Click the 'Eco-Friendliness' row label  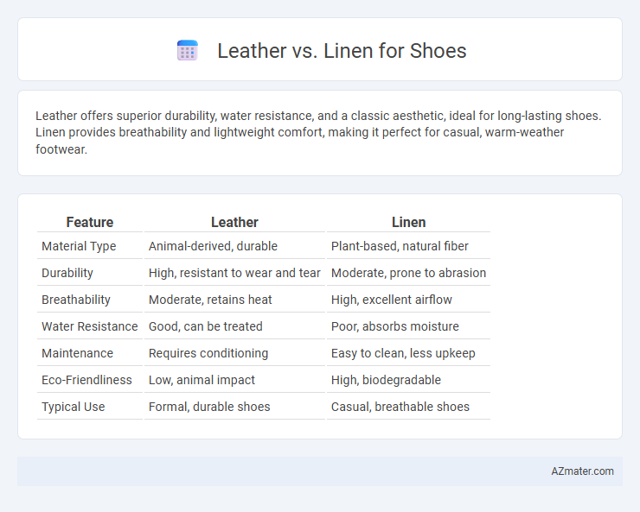pyautogui.click(x=86, y=380)
